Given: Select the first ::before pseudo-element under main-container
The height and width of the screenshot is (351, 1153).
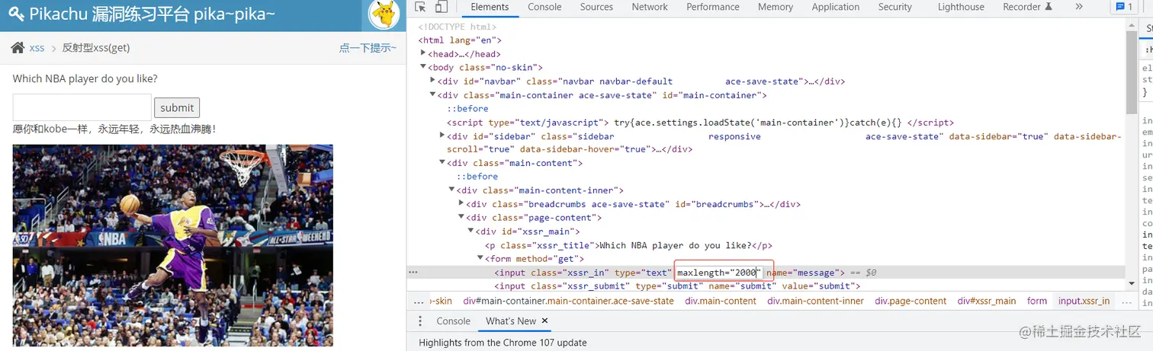Looking at the screenshot, I should 467,109.
